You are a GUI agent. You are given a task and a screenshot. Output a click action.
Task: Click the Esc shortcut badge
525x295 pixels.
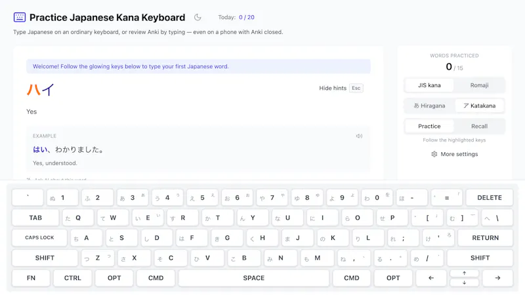(x=356, y=88)
